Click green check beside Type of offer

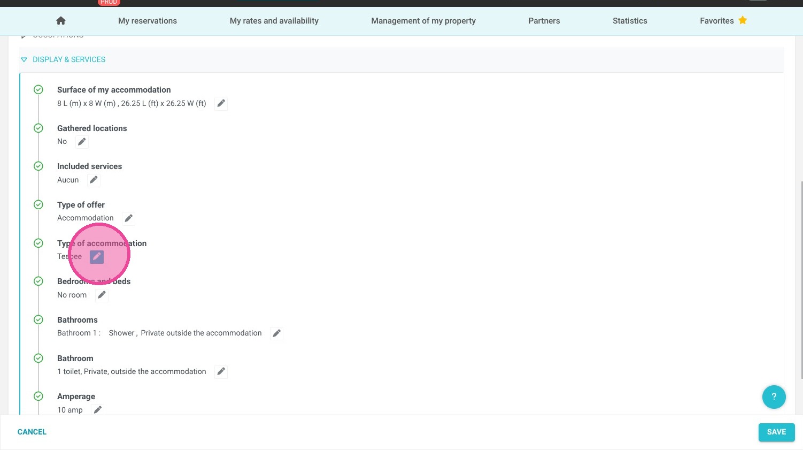38,204
